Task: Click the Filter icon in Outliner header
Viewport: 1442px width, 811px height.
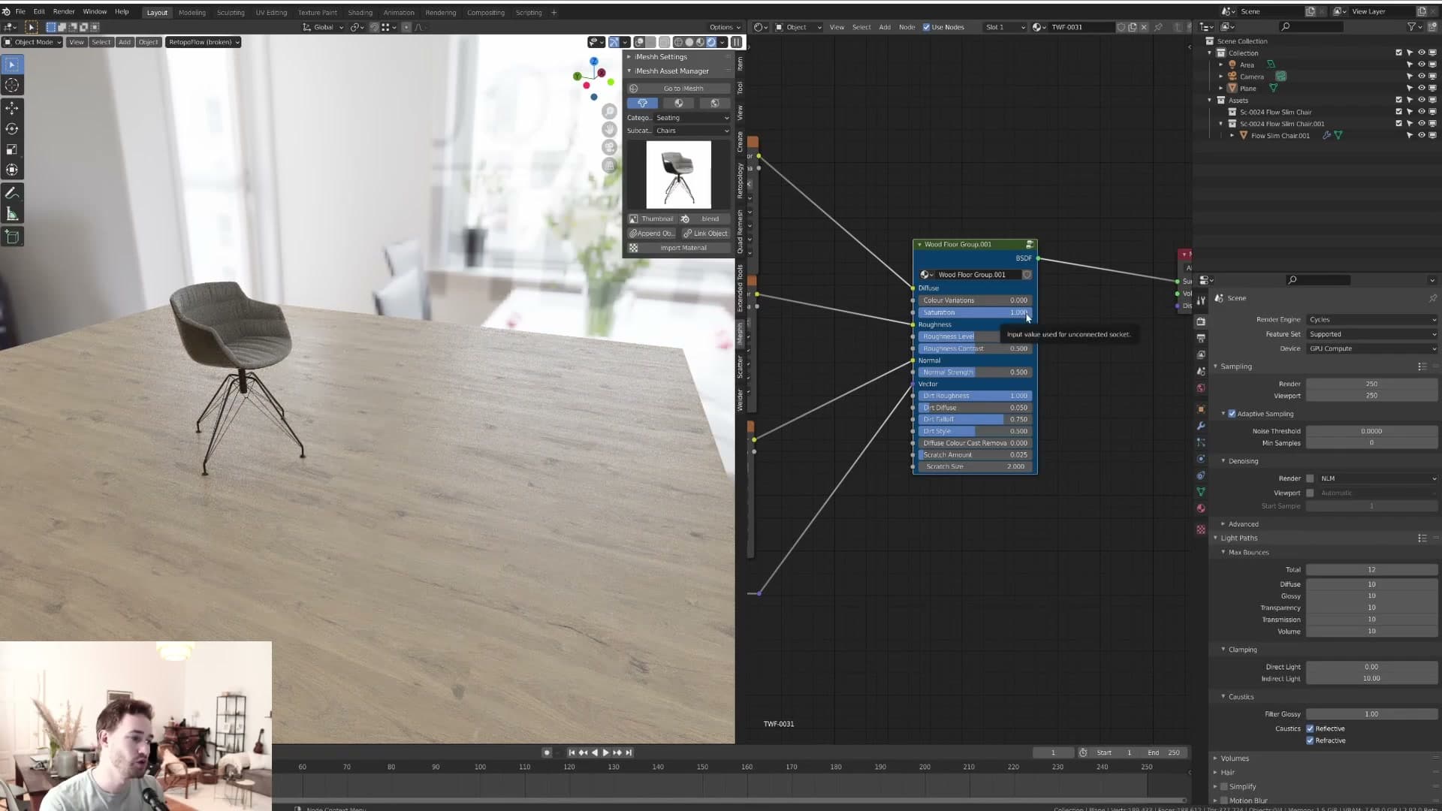Action: coord(1411,26)
